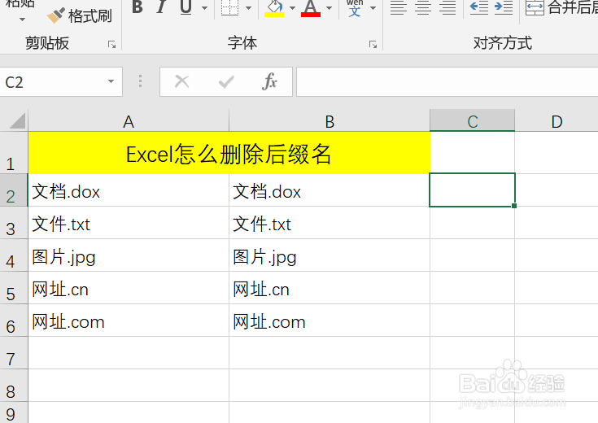The height and width of the screenshot is (423, 598).
Task: Select cell A5 with 网址.cn
Action: coord(129,288)
